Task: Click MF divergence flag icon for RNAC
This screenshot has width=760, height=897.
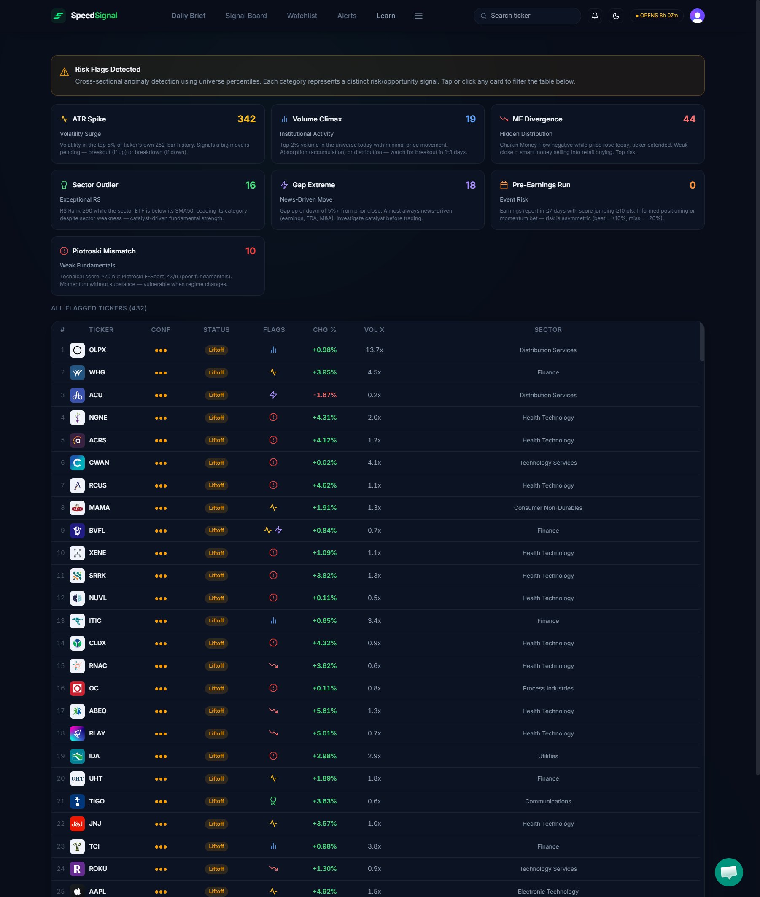Action: click(x=273, y=665)
